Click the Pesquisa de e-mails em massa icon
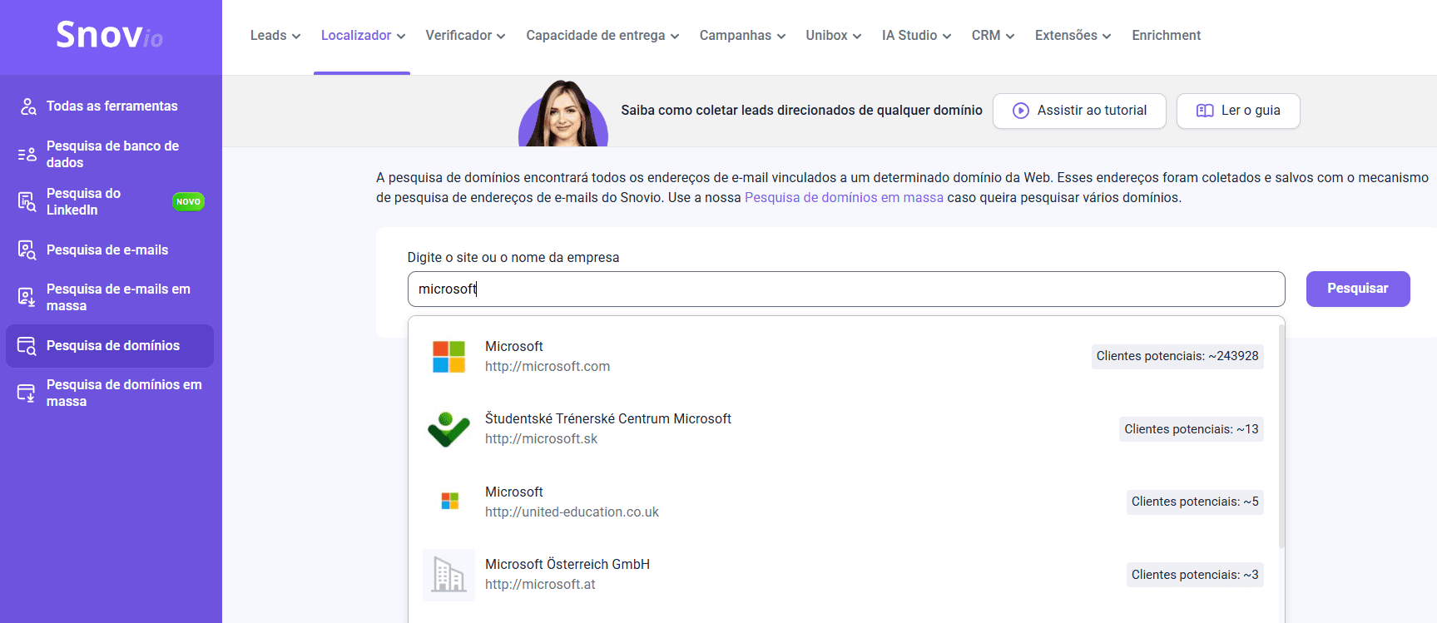The image size is (1437, 623). (x=27, y=297)
